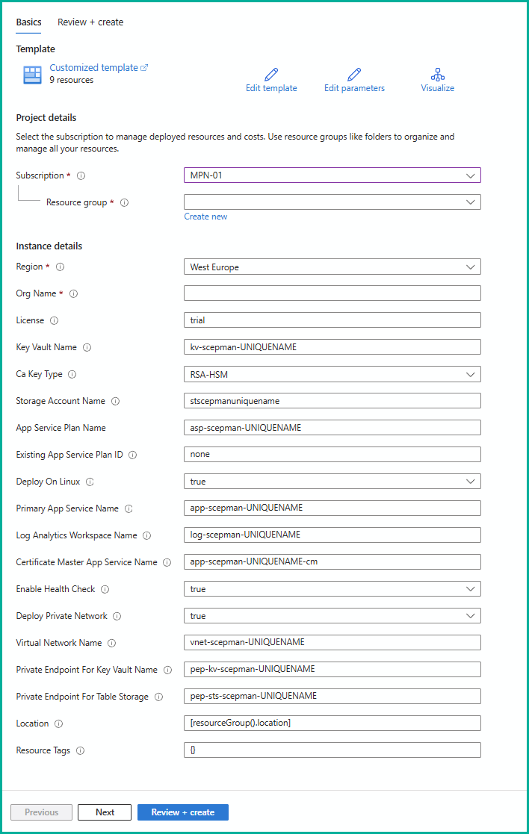Open the Subscription dropdown
529x834 pixels.
[332, 175]
